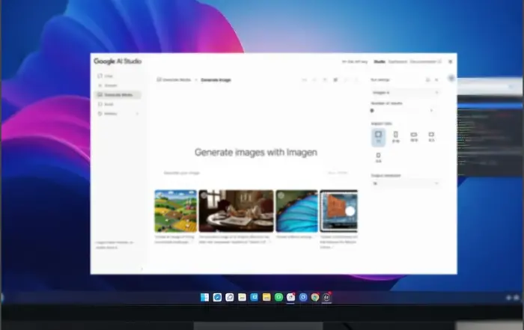Switch to the Dashboard tab

click(x=397, y=61)
